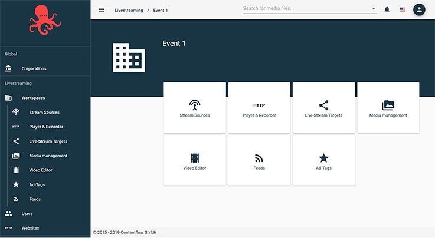Select Ad-Tags sidebar label
This screenshot has height=238, width=435.
[x=37, y=184]
